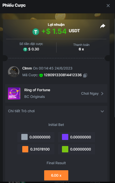Close the Phiếu Cược dialog
The height and width of the screenshot is (183, 115).
click(x=108, y=5)
